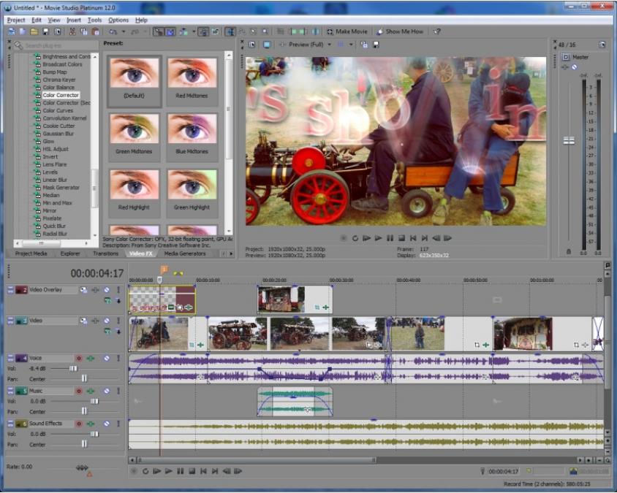Select the Chroma Keyer plug-in

click(59, 80)
